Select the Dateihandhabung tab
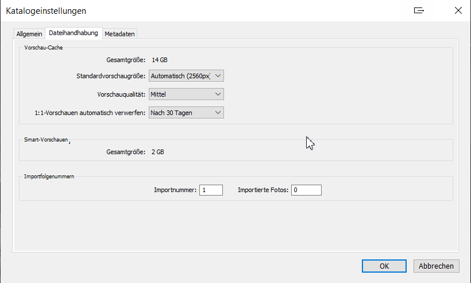 (74, 33)
